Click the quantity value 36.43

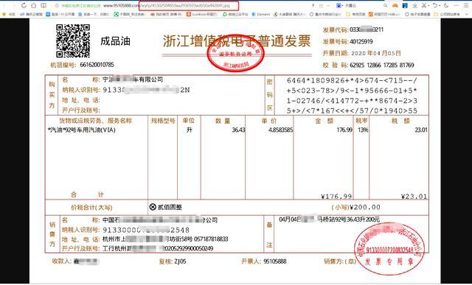click(x=238, y=130)
